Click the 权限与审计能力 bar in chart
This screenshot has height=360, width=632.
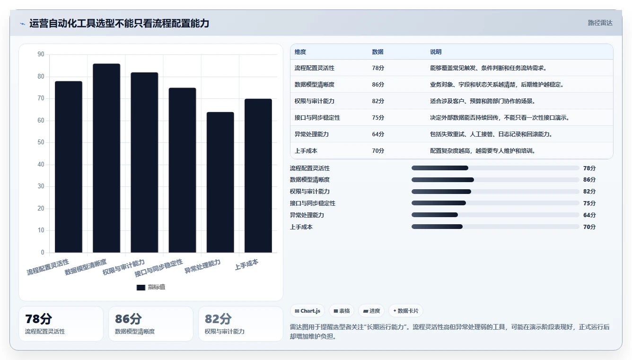(x=144, y=162)
